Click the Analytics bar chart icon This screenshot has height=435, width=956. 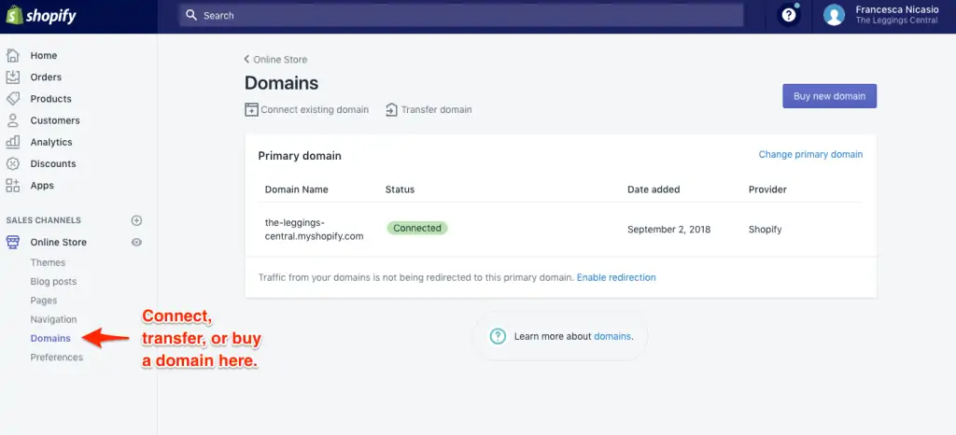click(x=13, y=142)
